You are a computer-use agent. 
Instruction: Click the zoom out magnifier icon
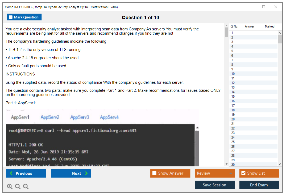tap(26, 187)
